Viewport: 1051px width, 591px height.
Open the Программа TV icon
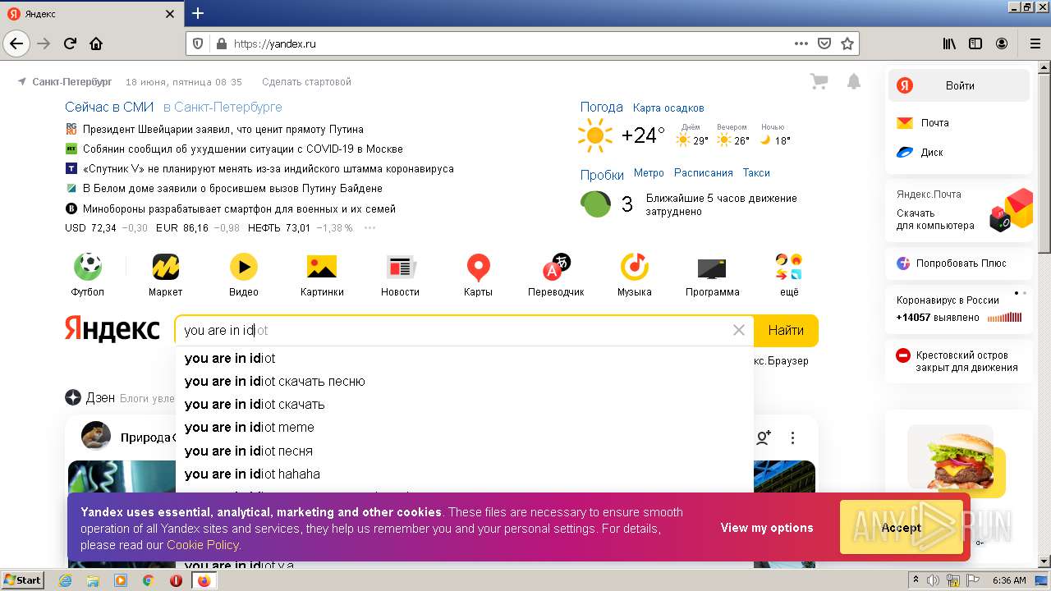(x=712, y=268)
